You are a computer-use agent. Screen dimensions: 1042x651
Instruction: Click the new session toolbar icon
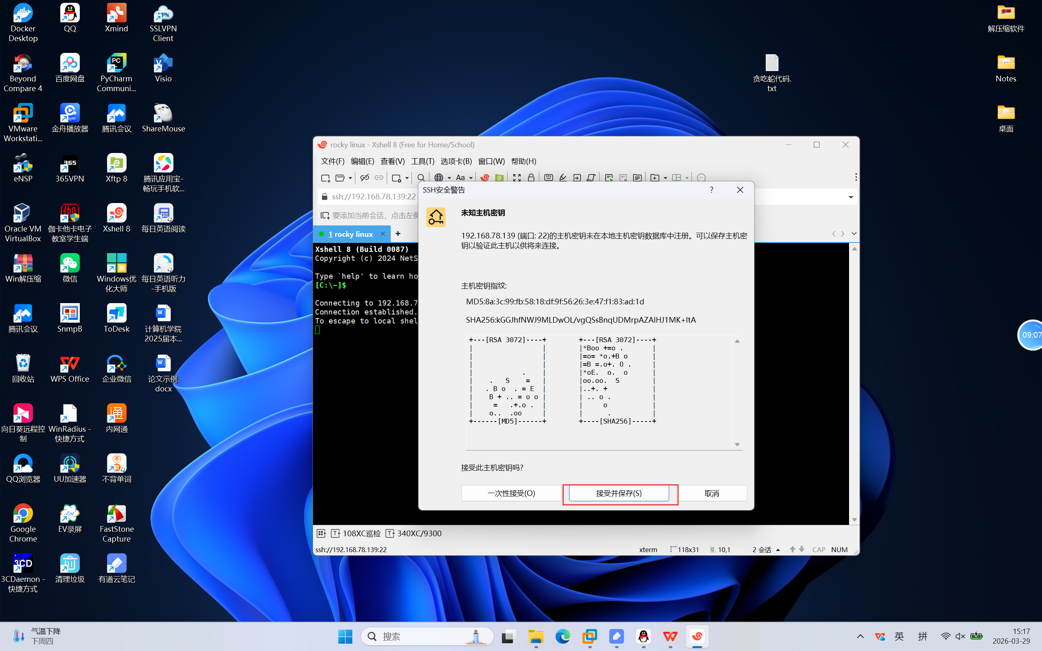(325, 178)
